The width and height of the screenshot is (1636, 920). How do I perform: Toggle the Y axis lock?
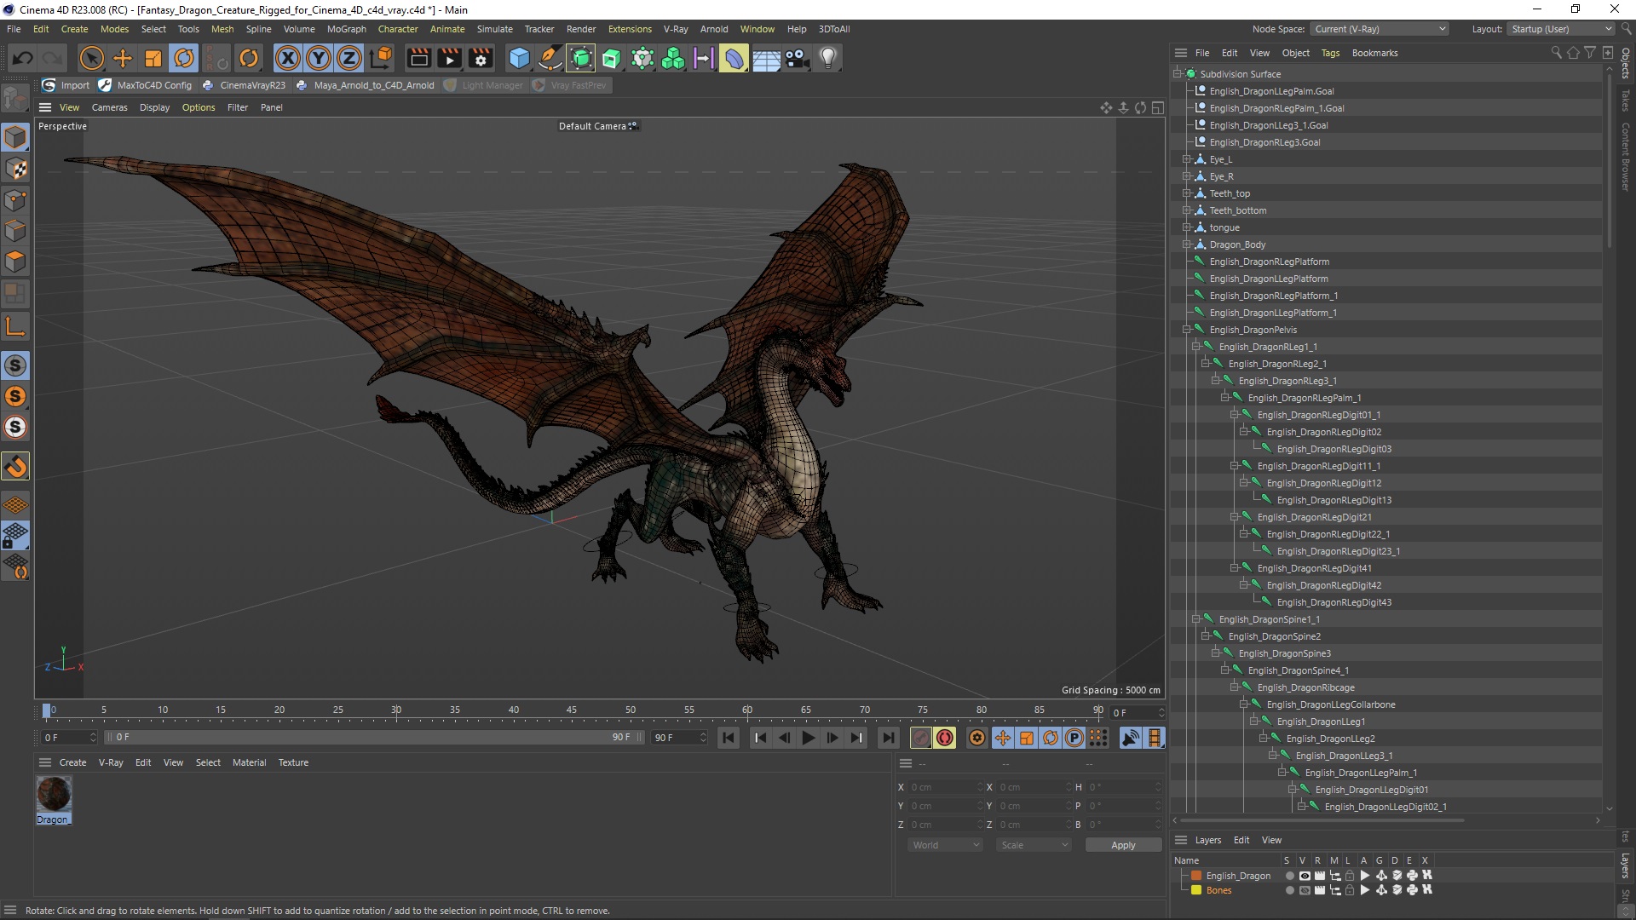tap(319, 58)
